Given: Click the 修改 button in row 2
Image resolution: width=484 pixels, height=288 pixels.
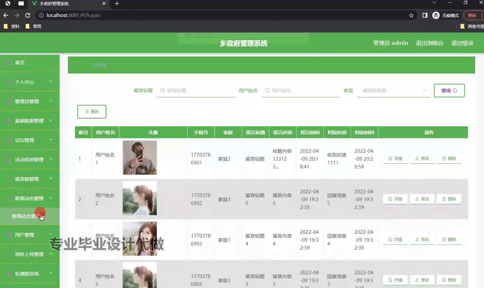Looking at the screenshot, I should click(422, 199).
